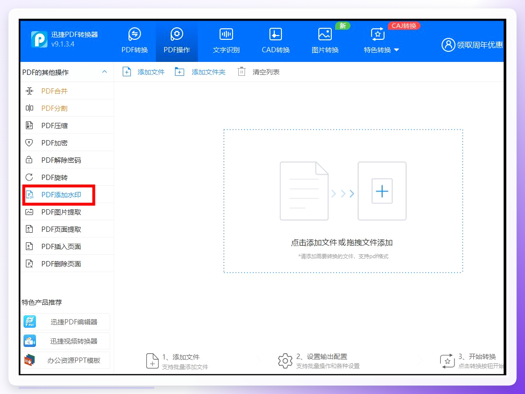Click 清空列表 to clear the list
This screenshot has height=394, width=525.
(258, 72)
